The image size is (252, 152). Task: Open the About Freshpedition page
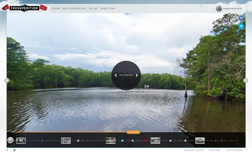pos(74,8)
